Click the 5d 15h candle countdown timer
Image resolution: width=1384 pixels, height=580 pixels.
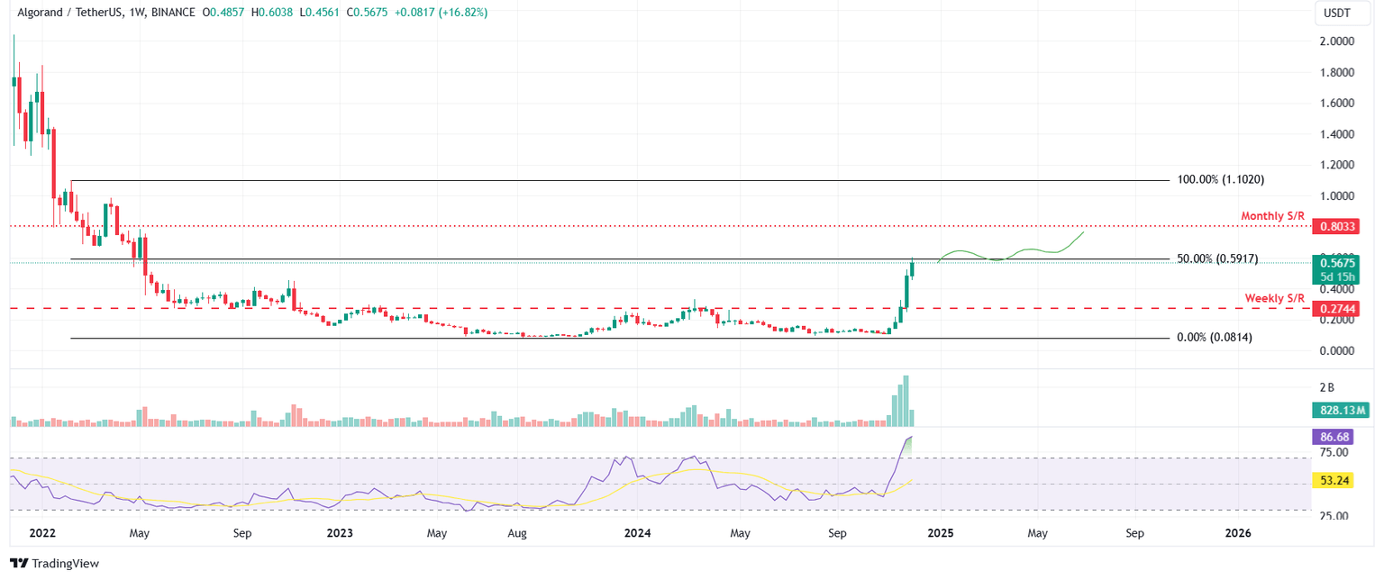click(x=1337, y=277)
